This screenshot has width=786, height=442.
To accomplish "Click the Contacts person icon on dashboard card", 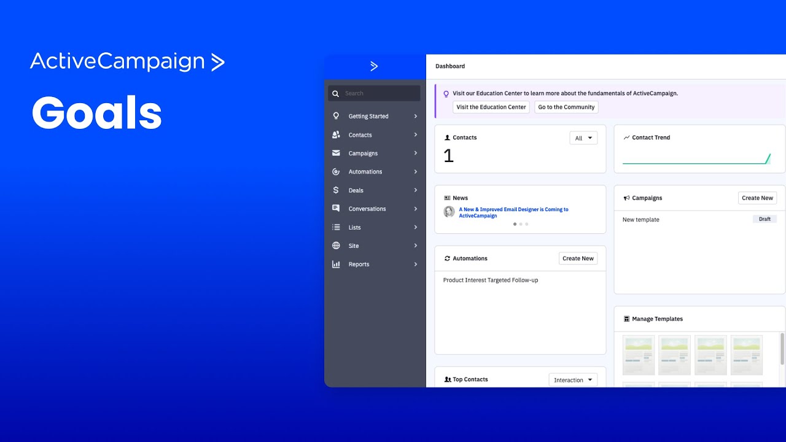I will [x=447, y=138].
